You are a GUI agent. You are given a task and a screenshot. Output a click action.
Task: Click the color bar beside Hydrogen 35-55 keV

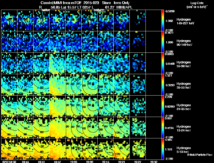163,85
